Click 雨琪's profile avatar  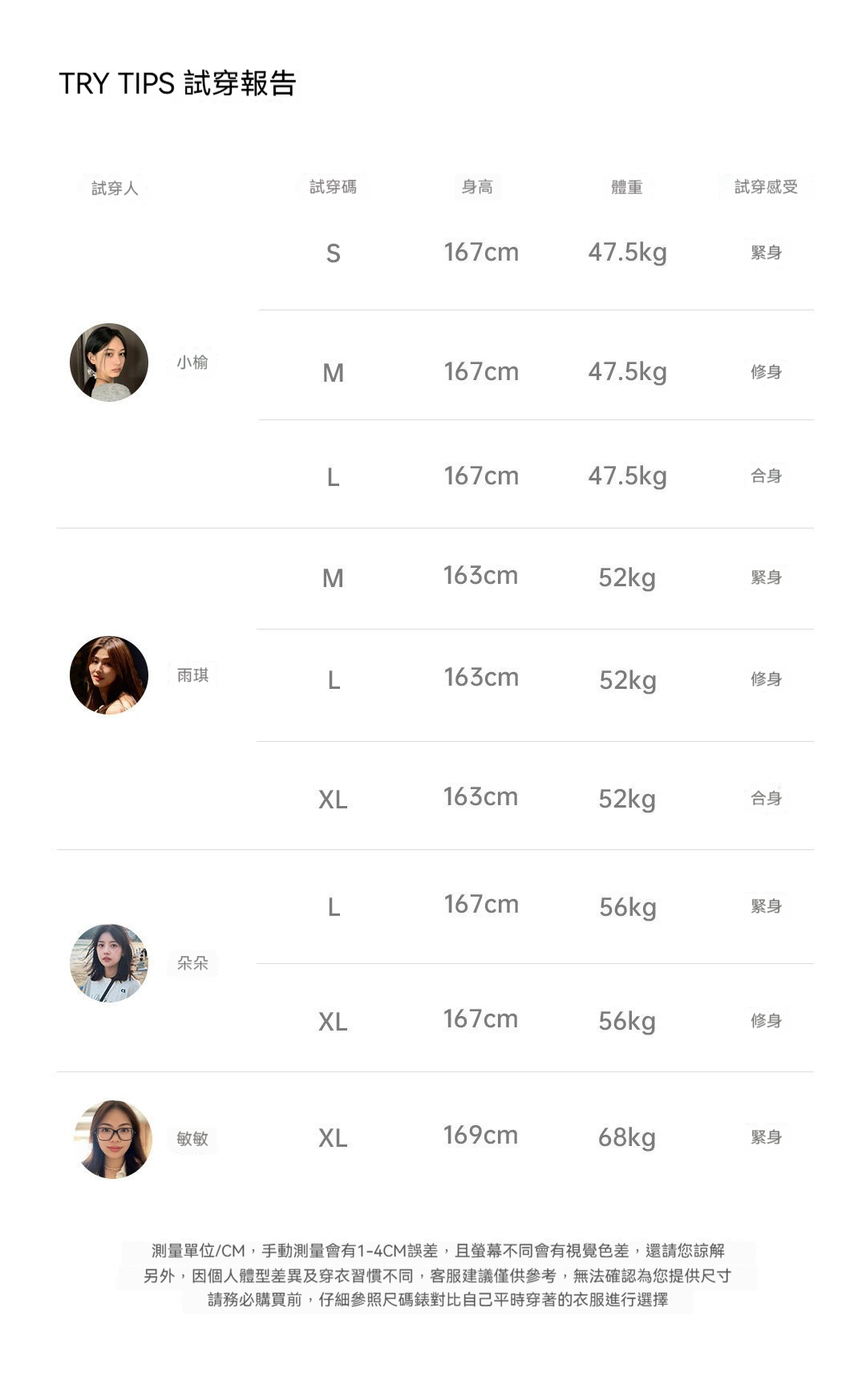coord(109,675)
